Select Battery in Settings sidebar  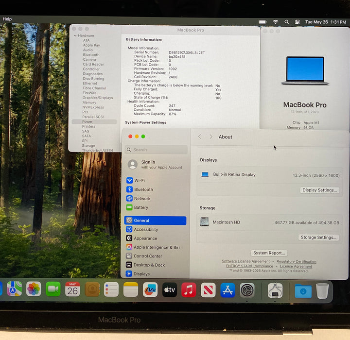coord(156,207)
